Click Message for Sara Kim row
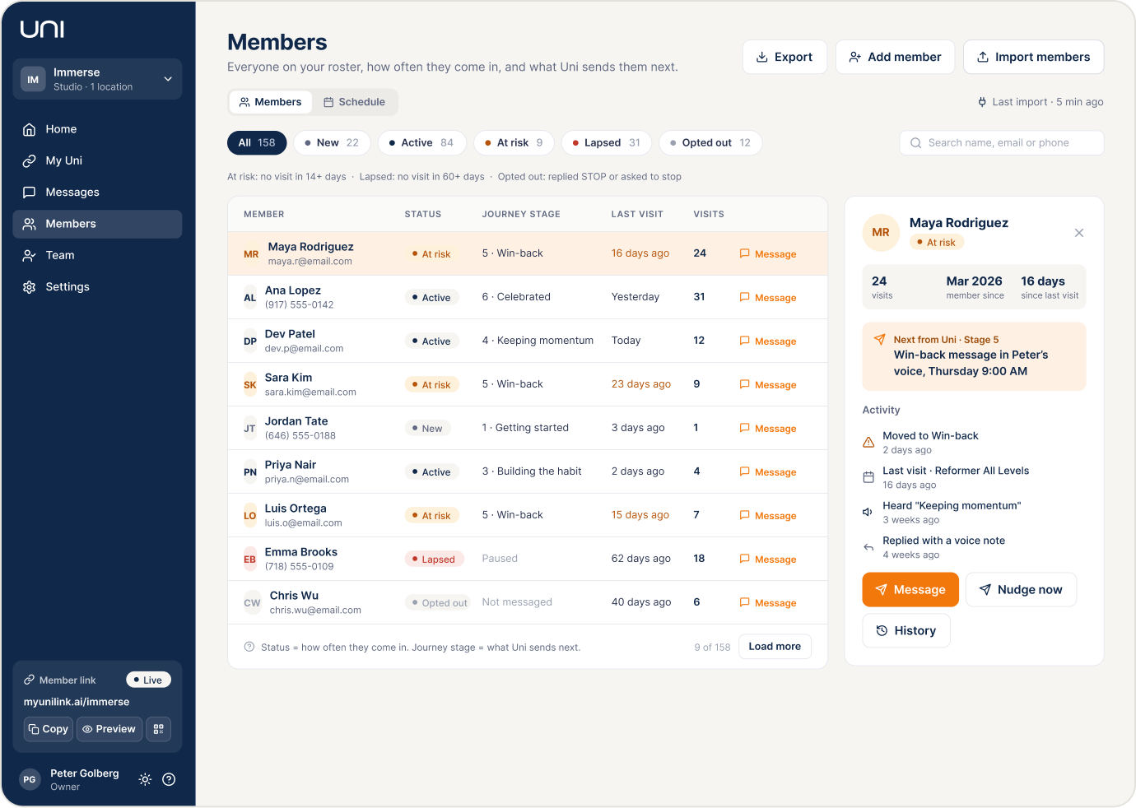Viewport: 1136px width, 808px height. click(768, 385)
